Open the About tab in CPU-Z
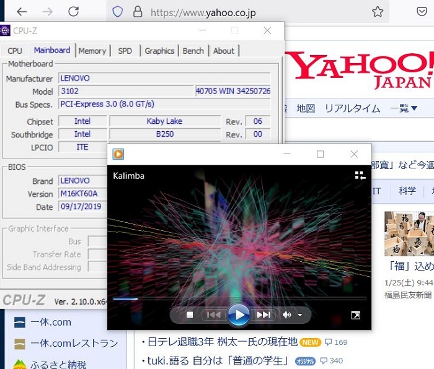This screenshot has height=369, width=434. [224, 51]
